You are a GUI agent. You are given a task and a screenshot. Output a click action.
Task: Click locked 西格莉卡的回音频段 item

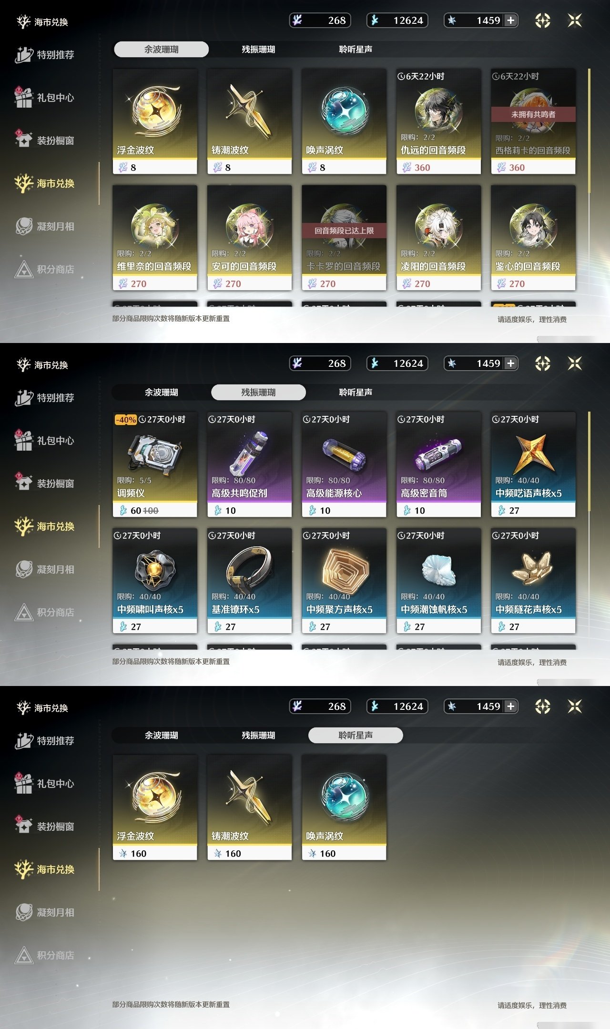click(533, 121)
